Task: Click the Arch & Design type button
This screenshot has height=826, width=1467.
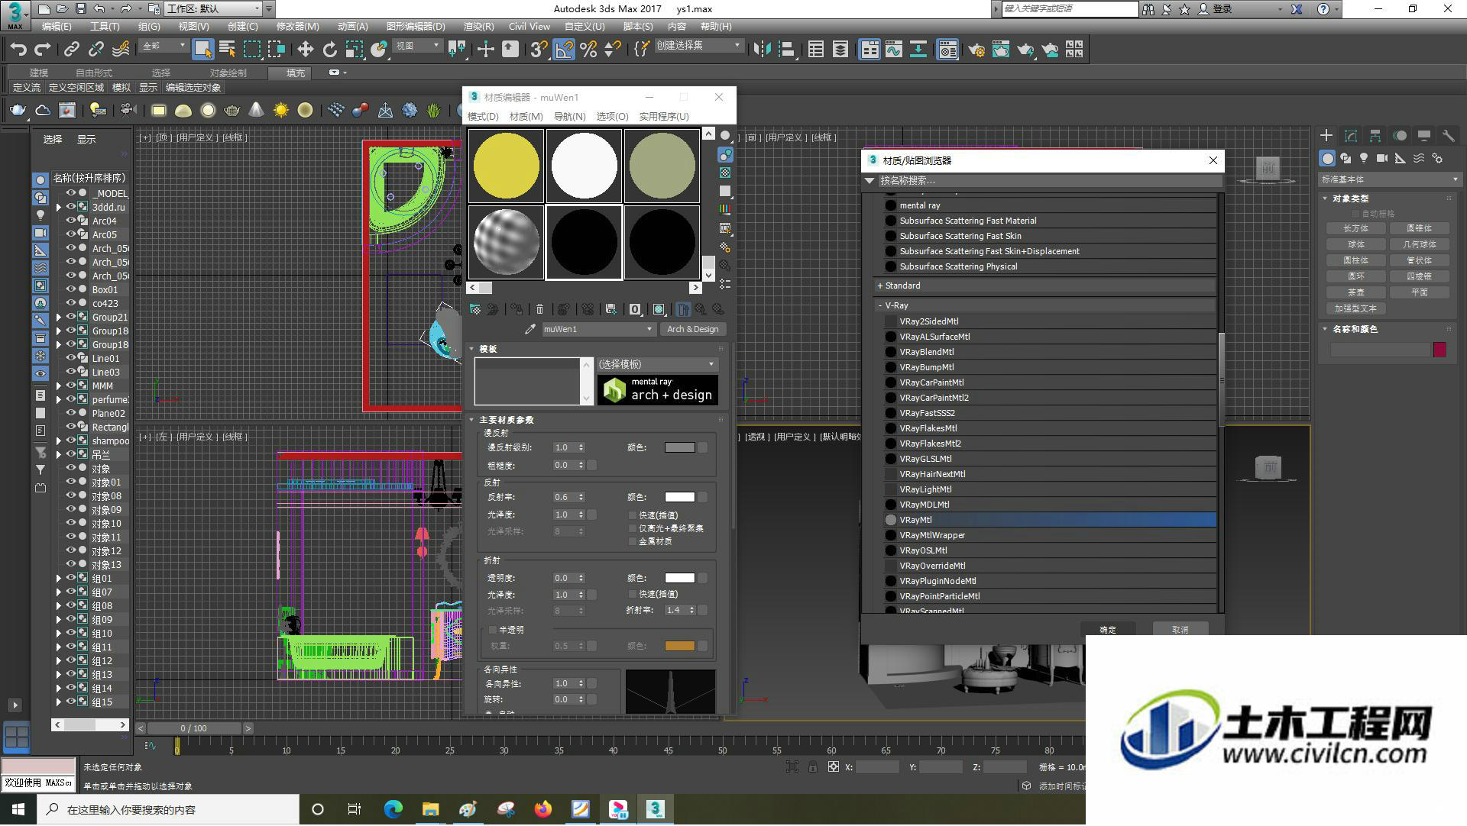Action: 692,329
